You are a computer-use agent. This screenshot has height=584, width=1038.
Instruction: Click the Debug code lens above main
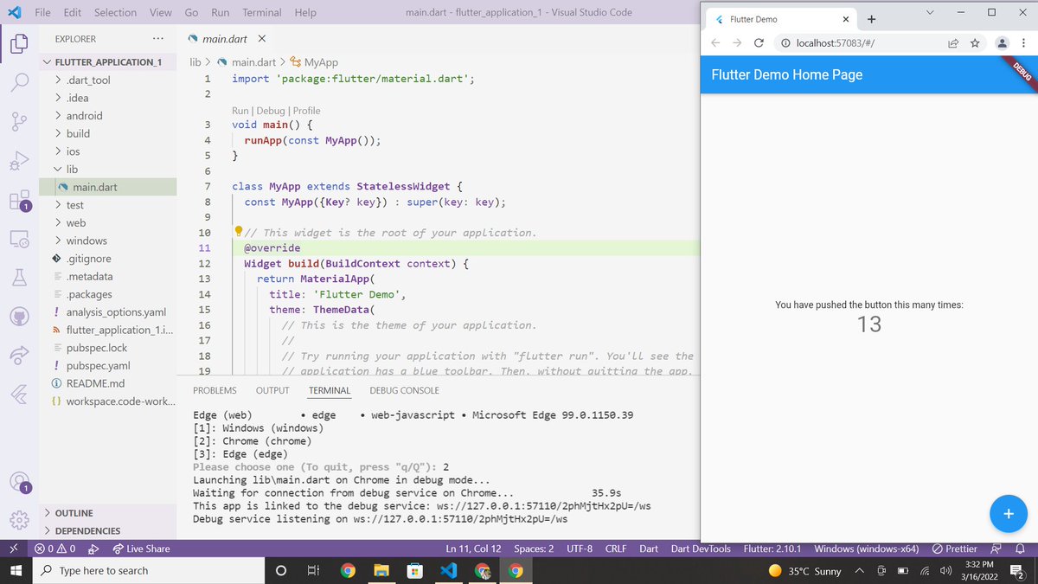pos(271,111)
